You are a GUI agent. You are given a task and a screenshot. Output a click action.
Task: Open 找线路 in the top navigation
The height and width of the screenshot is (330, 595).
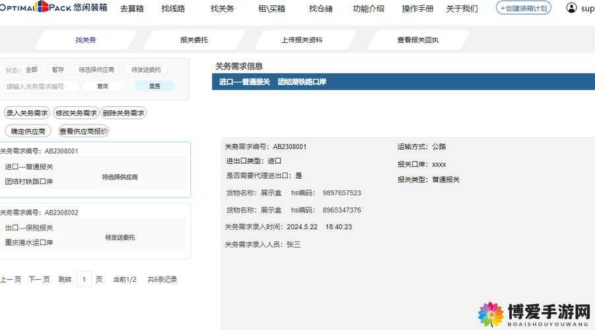coord(173,9)
